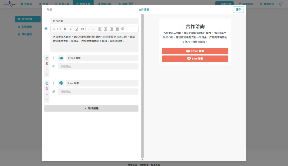Duplicate the Line 聯繫 button block
The height and width of the screenshot is (166, 288).
tap(47, 83)
